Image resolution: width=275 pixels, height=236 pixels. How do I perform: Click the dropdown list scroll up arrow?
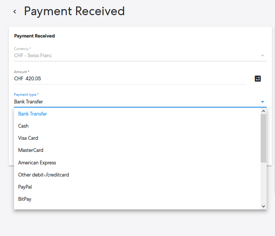(x=263, y=111)
